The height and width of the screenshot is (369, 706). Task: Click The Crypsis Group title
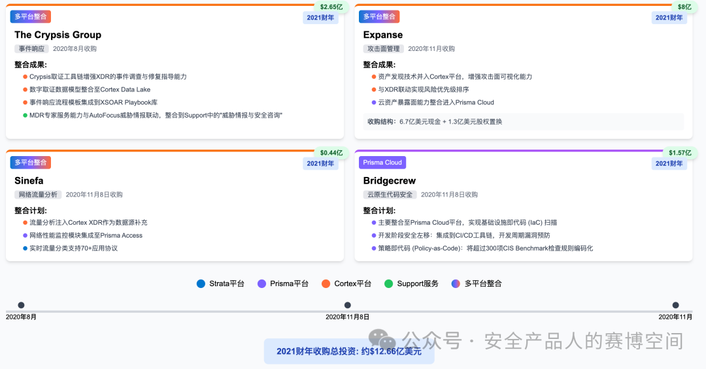click(x=58, y=35)
